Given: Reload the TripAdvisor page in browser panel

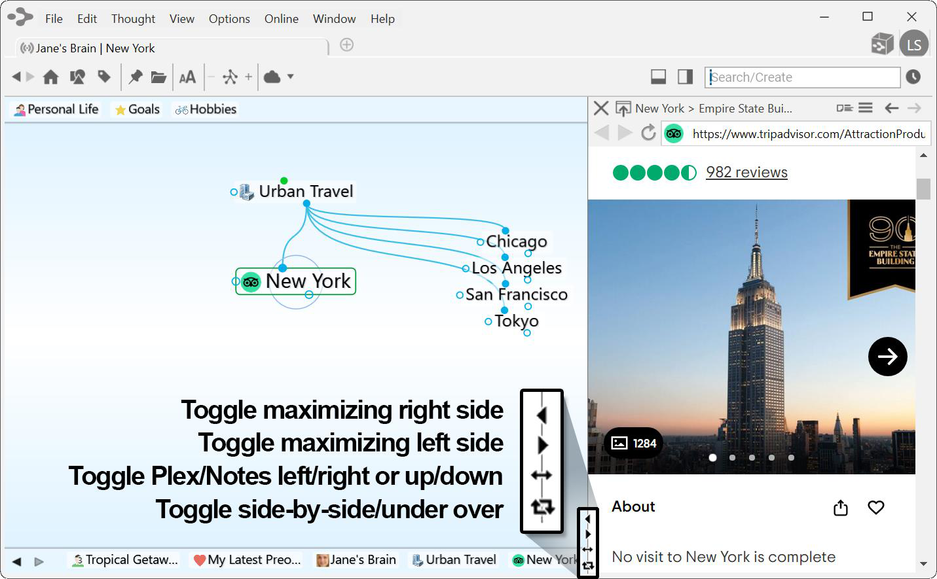Looking at the screenshot, I should 648,133.
